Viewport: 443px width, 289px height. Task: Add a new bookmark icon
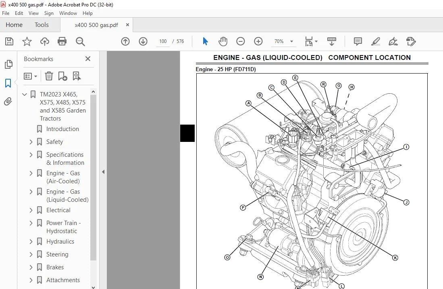point(62,76)
